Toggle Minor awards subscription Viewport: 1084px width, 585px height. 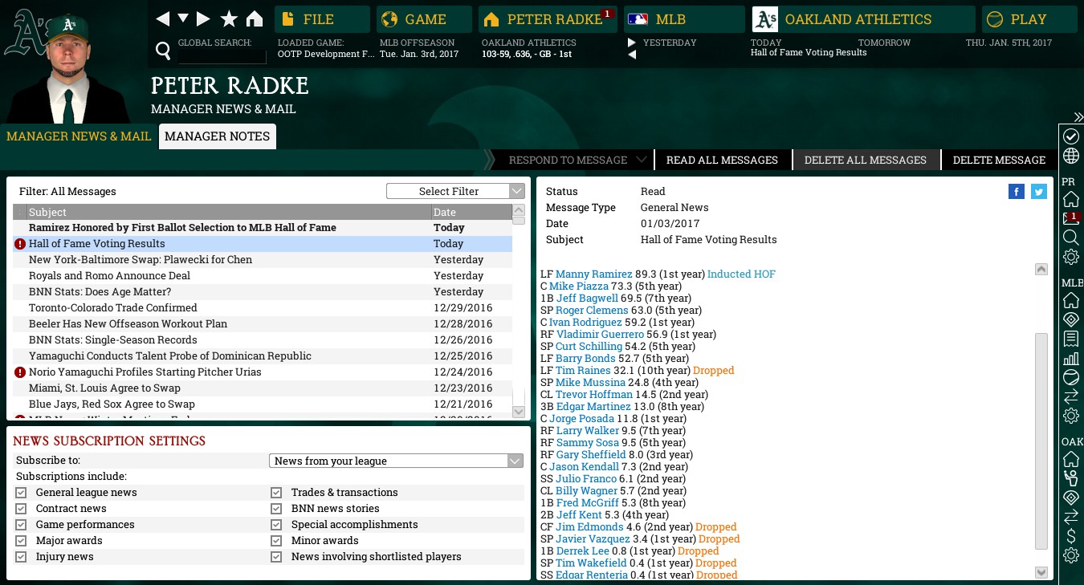pyautogui.click(x=276, y=541)
